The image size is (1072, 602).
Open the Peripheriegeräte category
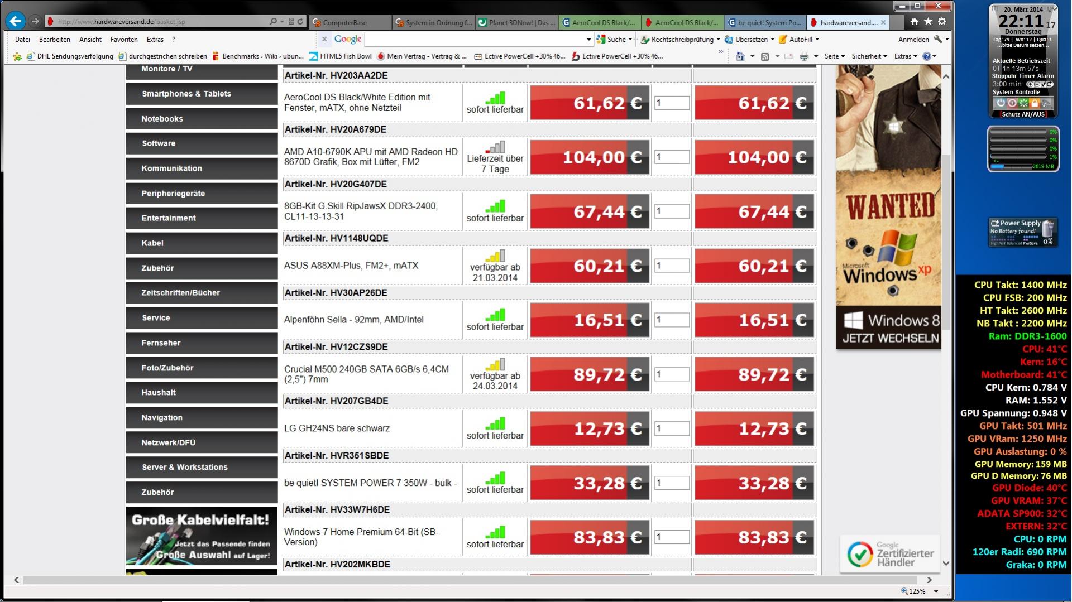coord(202,194)
